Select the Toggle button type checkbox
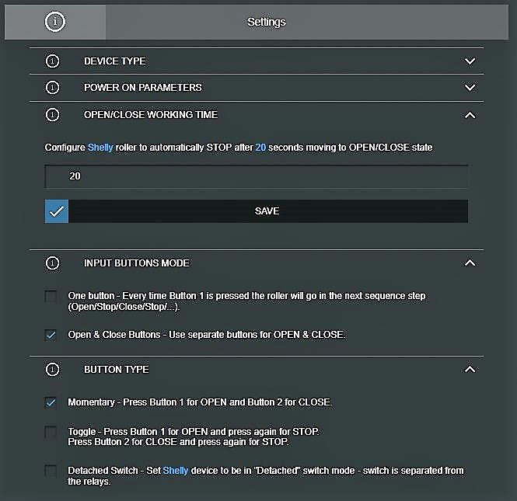This screenshot has height=501, width=517. tap(51, 432)
